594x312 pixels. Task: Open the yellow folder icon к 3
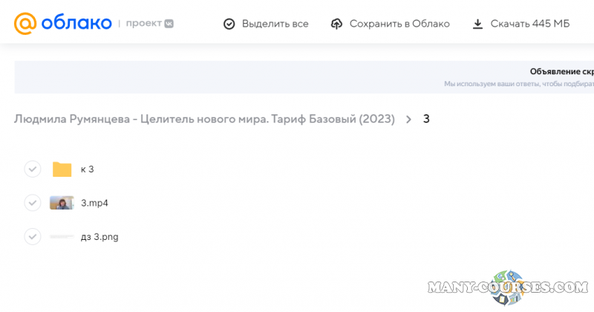(62, 169)
